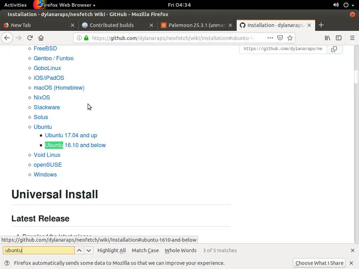The height and width of the screenshot is (269, 359).
Task: Close the find bar
Action: coord(353,250)
